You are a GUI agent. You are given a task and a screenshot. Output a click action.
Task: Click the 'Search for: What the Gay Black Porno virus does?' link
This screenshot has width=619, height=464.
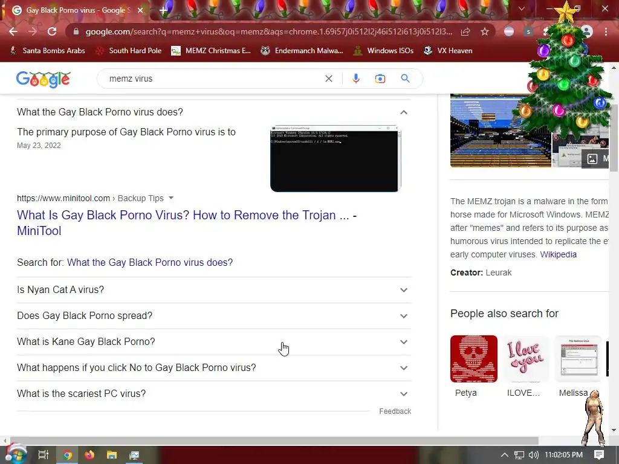tap(150, 262)
